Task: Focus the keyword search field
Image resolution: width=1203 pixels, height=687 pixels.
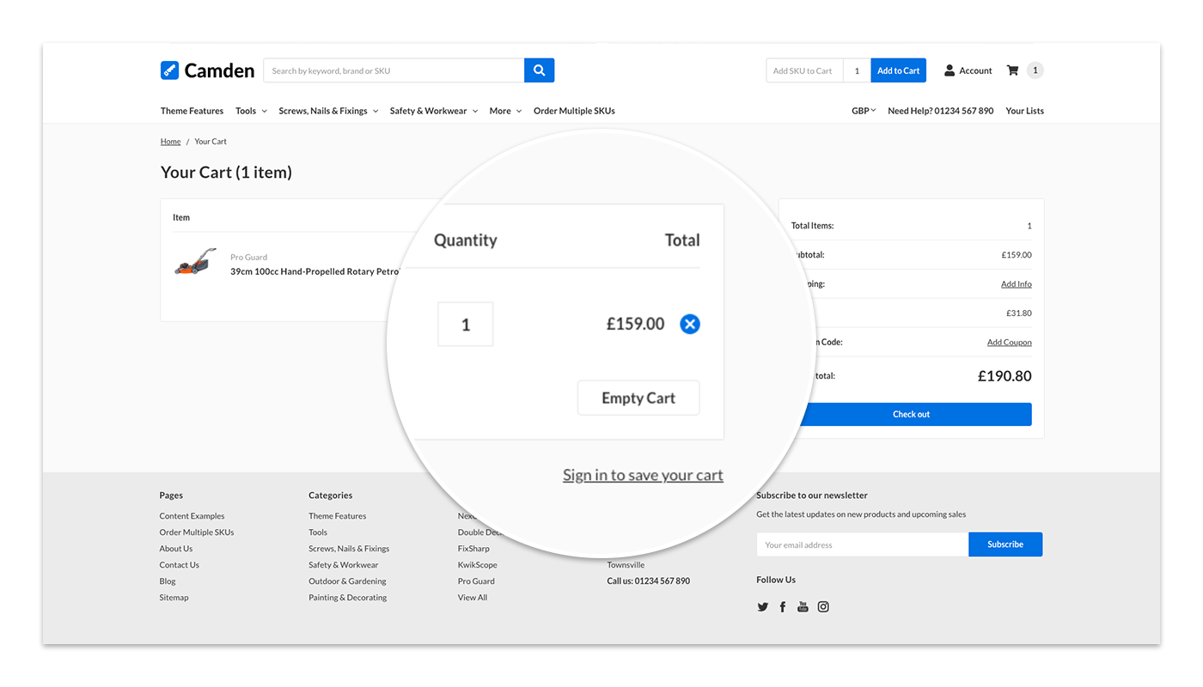Action: coord(394,70)
